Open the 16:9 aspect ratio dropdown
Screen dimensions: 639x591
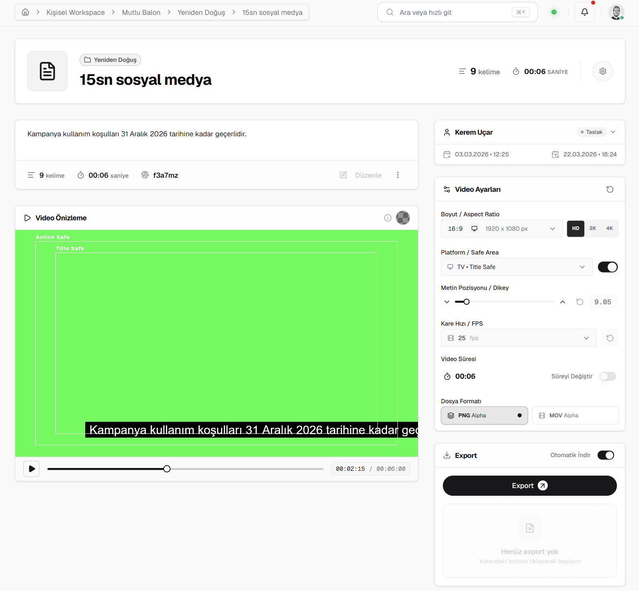click(x=502, y=229)
